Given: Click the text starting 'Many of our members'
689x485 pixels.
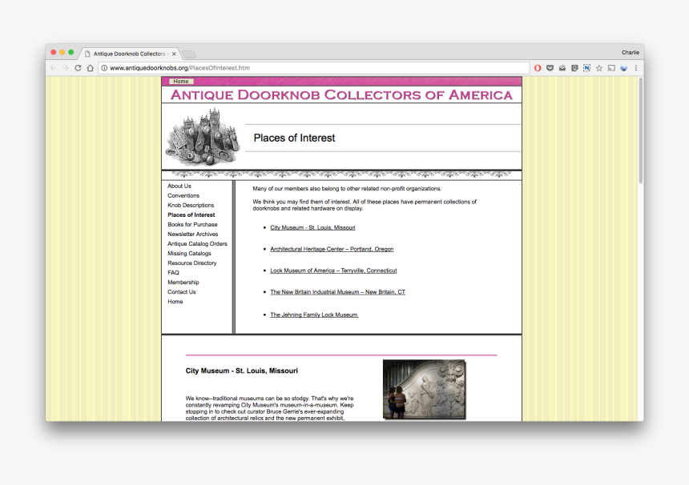Looking at the screenshot, I should point(347,189).
